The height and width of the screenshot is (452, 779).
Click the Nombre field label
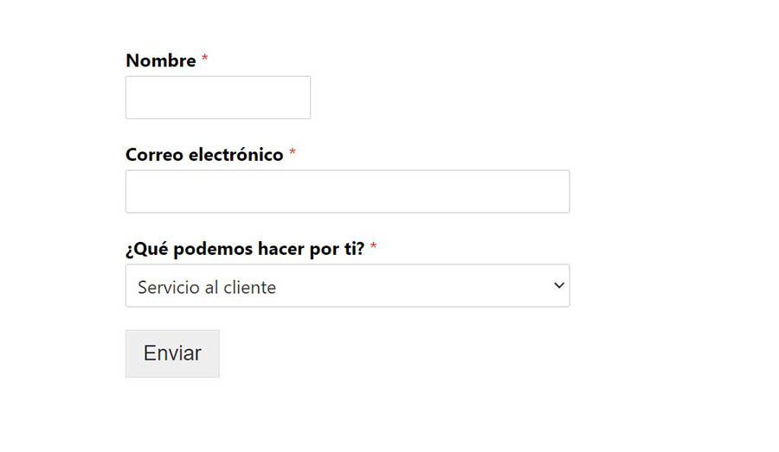click(161, 60)
